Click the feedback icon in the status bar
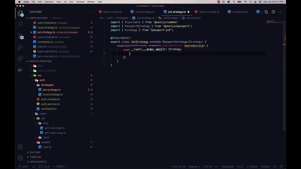The height and width of the screenshot is (169, 301). [x=275, y=167]
